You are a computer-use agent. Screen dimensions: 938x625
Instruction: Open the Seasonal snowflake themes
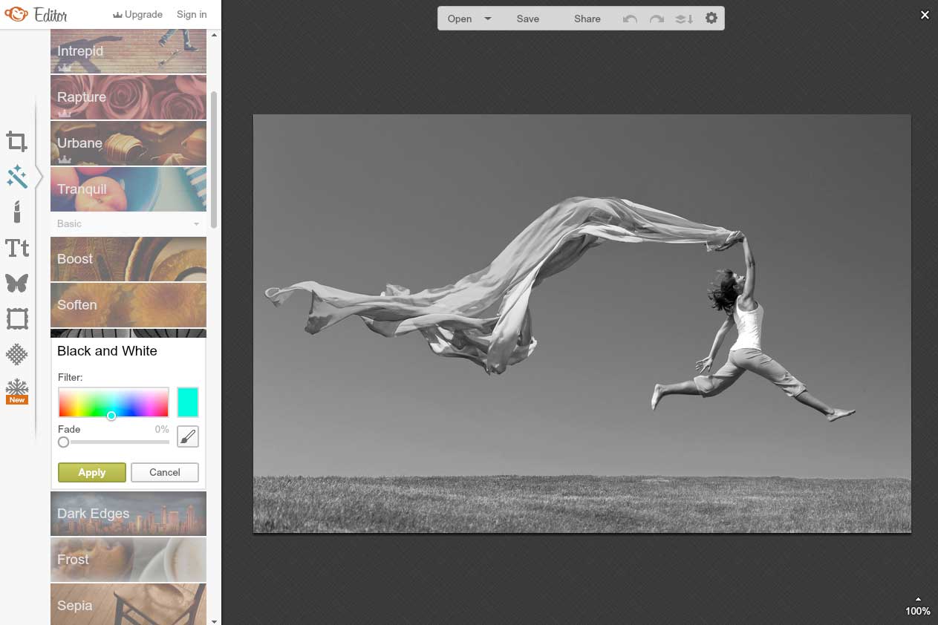click(17, 390)
